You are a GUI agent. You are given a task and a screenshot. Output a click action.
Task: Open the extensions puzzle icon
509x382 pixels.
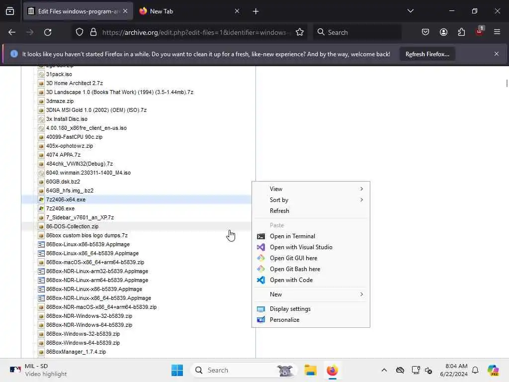(461, 32)
